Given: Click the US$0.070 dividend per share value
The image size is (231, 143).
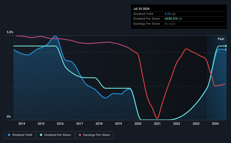Looking at the screenshot, I should (x=171, y=19).
